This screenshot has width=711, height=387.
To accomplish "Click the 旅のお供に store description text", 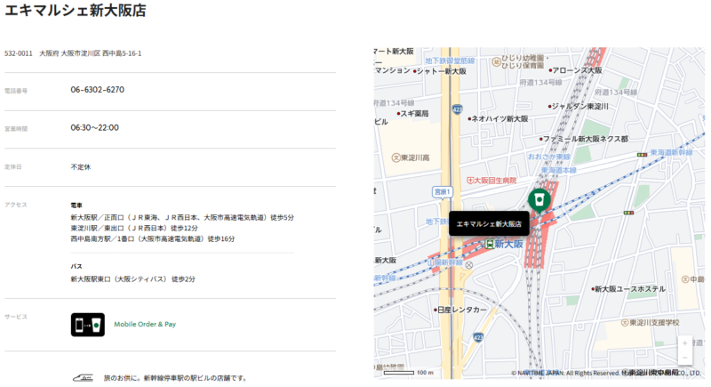I will (175, 378).
